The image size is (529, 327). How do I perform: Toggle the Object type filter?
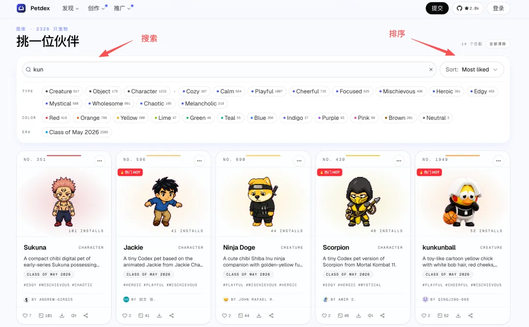pos(103,91)
